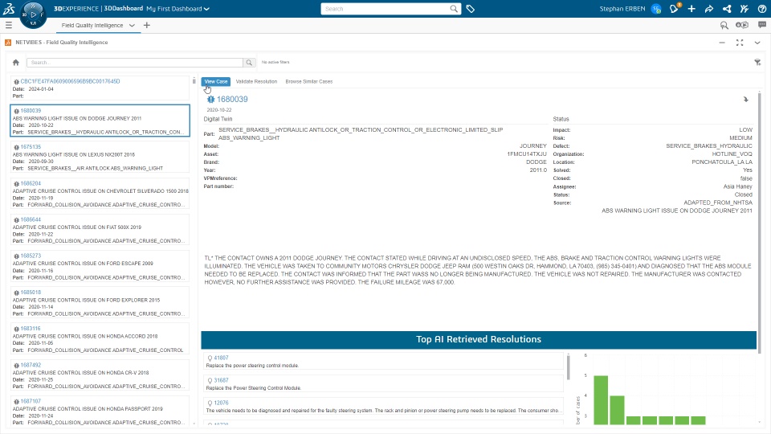Screen dimensions: 771x434
Task: Open the filter icon at widget right
Action: click(757, 63)
